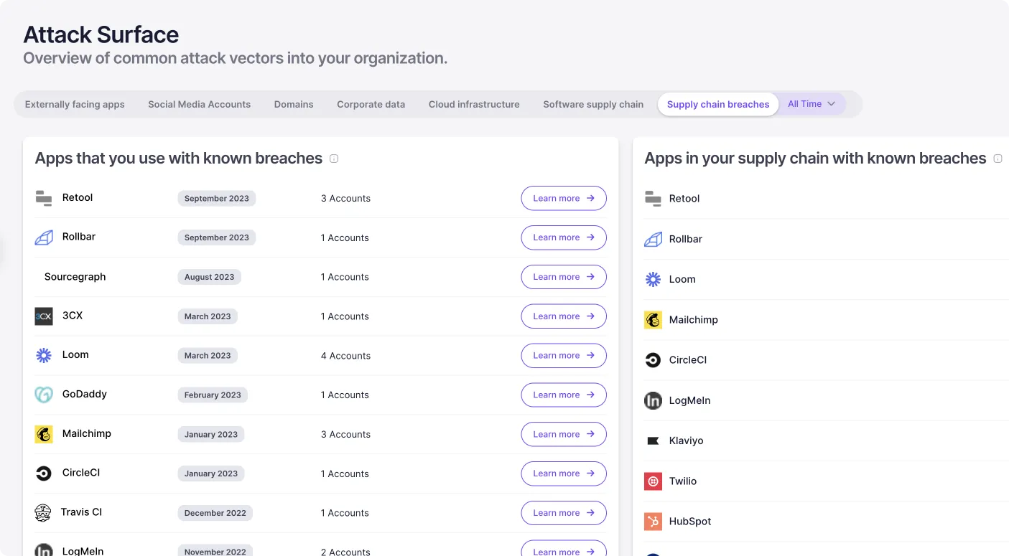
Task: Select the Rollbar icon
Action: [x=43, y=237]
